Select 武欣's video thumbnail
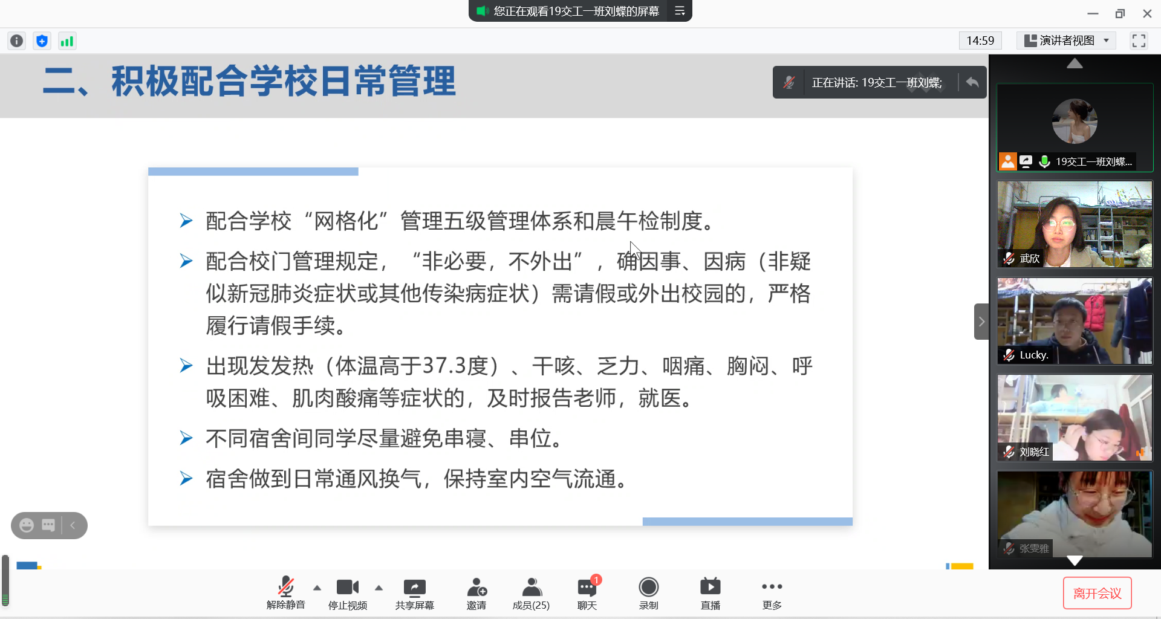 (1075, 224)
